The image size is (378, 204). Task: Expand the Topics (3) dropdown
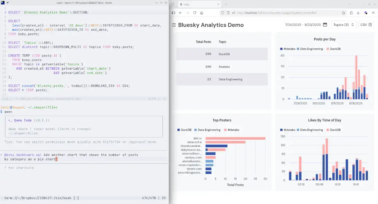[x=343, y=25]
